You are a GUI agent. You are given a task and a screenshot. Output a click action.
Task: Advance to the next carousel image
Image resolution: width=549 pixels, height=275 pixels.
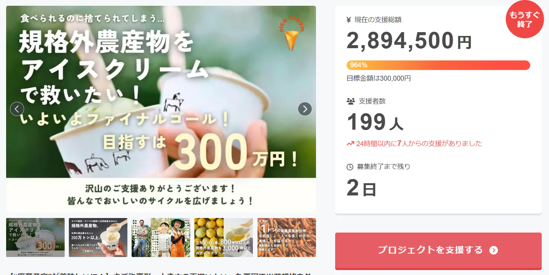pos(305,109)
